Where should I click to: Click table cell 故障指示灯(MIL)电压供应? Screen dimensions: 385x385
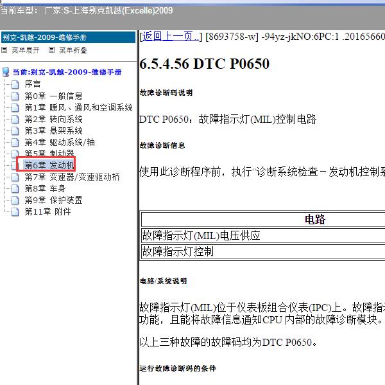[x=263, y=236]
